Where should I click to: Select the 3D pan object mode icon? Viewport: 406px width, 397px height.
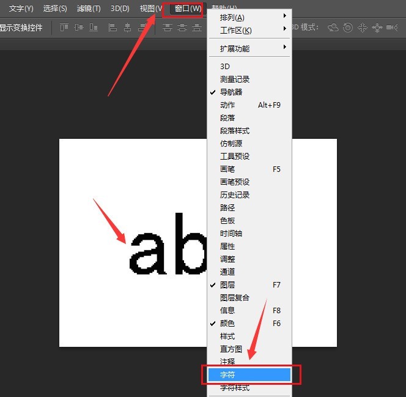363,27
